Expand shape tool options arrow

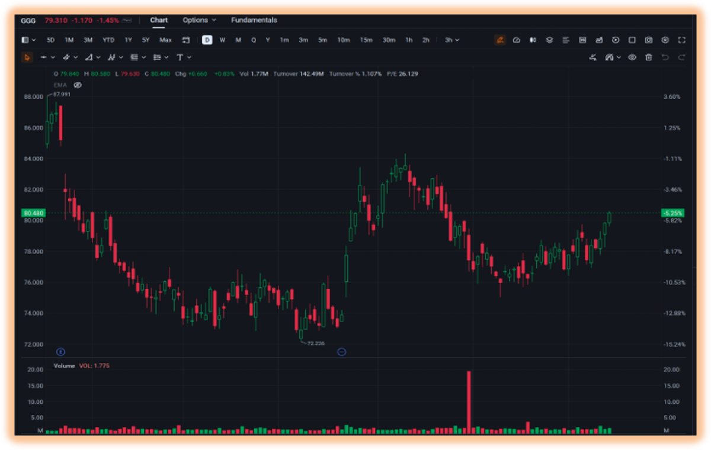98,57
